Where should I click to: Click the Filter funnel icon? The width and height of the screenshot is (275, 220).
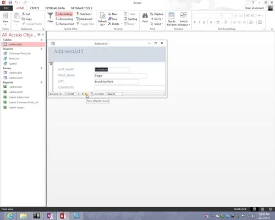point(50,16)
